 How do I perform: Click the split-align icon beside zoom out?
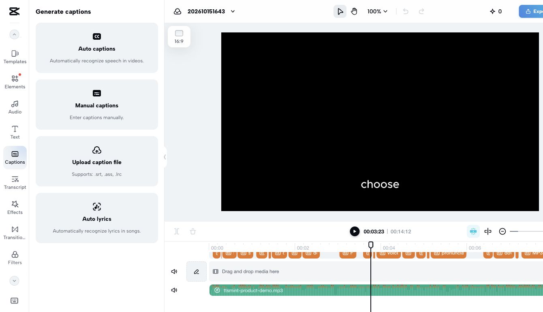coord(488,231)
